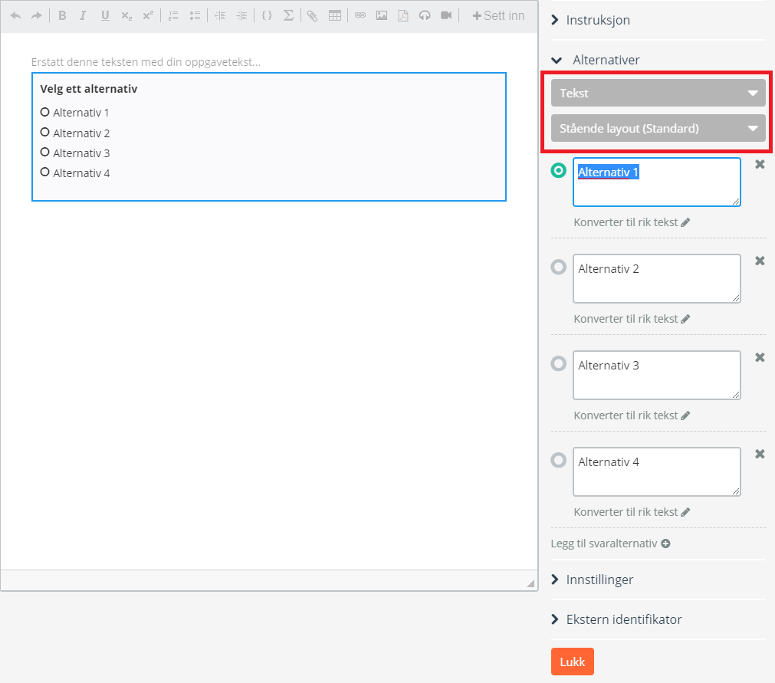
Task: Mark Alternativ 2 as correct answer in sidebar
Action: tap(559, 268)
